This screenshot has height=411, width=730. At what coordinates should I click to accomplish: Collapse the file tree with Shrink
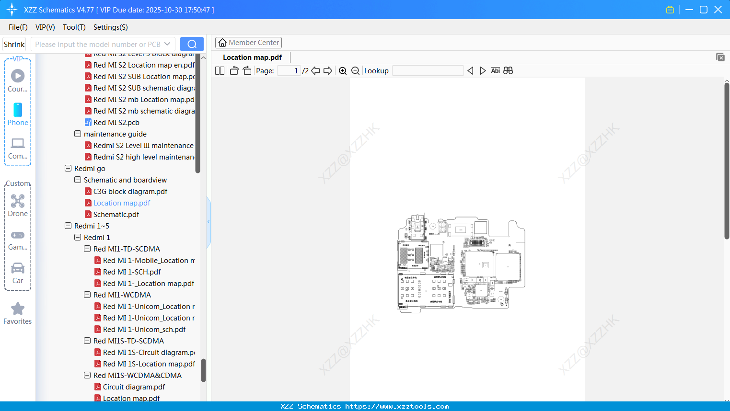14,44
